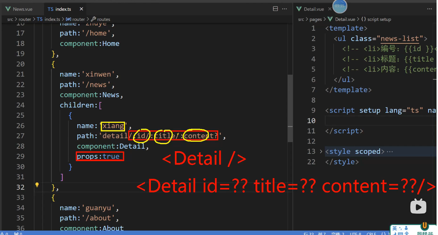Image resolution: width=438 pixels, height=235 pixels.
Task: Open the 'src' breadcrumb in index.ts
Action: (10, 19)
